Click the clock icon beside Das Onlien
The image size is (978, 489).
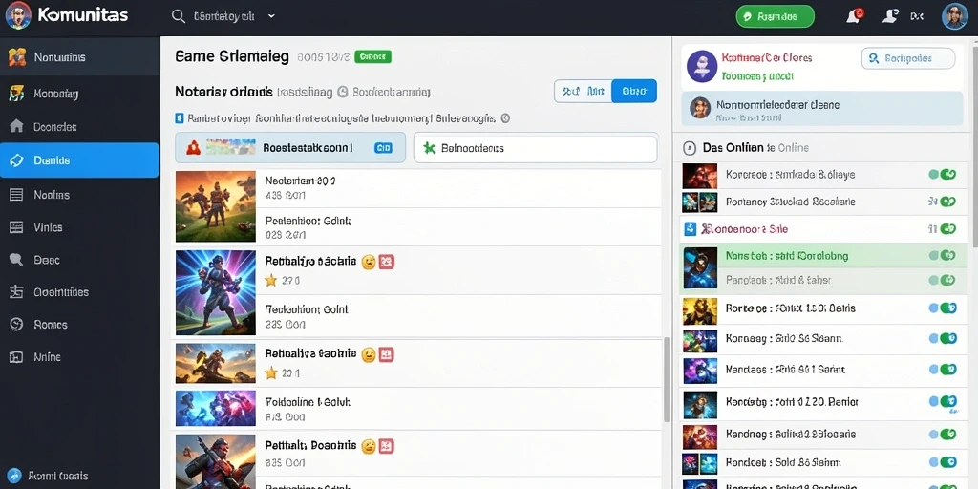690,148
